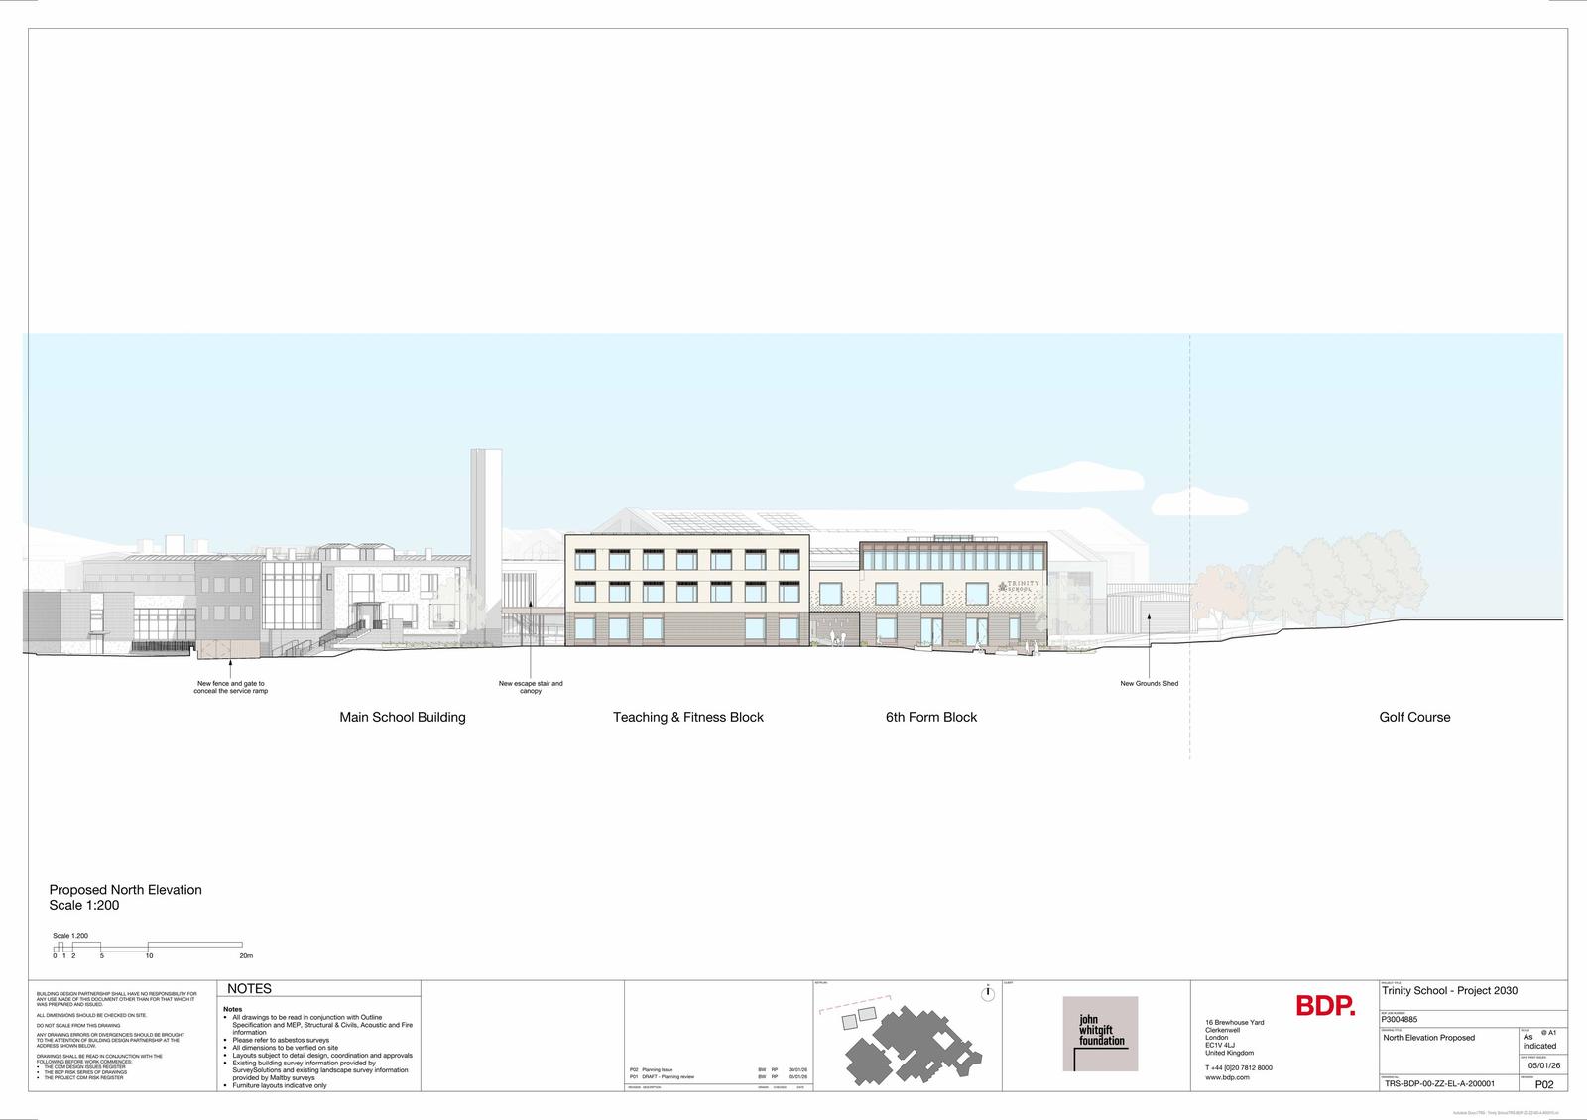This screenshot has height=1120, width=1587.
Task: Click the Proposed North Elevation title
Action: (125, 890)
